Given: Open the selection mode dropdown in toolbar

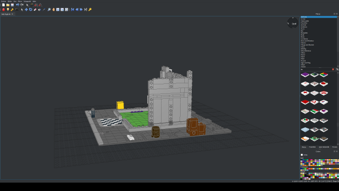Looking at the screenshot, I should (28, 5).
